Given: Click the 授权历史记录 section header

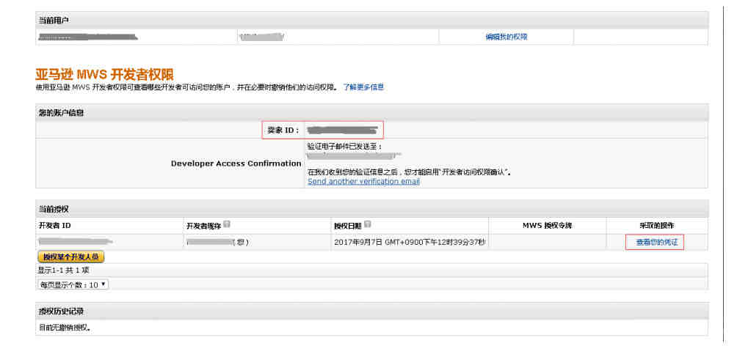Looking at the screenshot, I should 371,311.
